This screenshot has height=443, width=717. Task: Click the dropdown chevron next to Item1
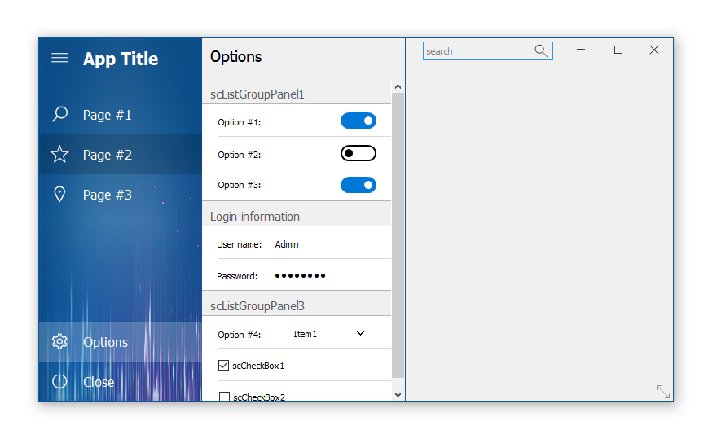360,333
